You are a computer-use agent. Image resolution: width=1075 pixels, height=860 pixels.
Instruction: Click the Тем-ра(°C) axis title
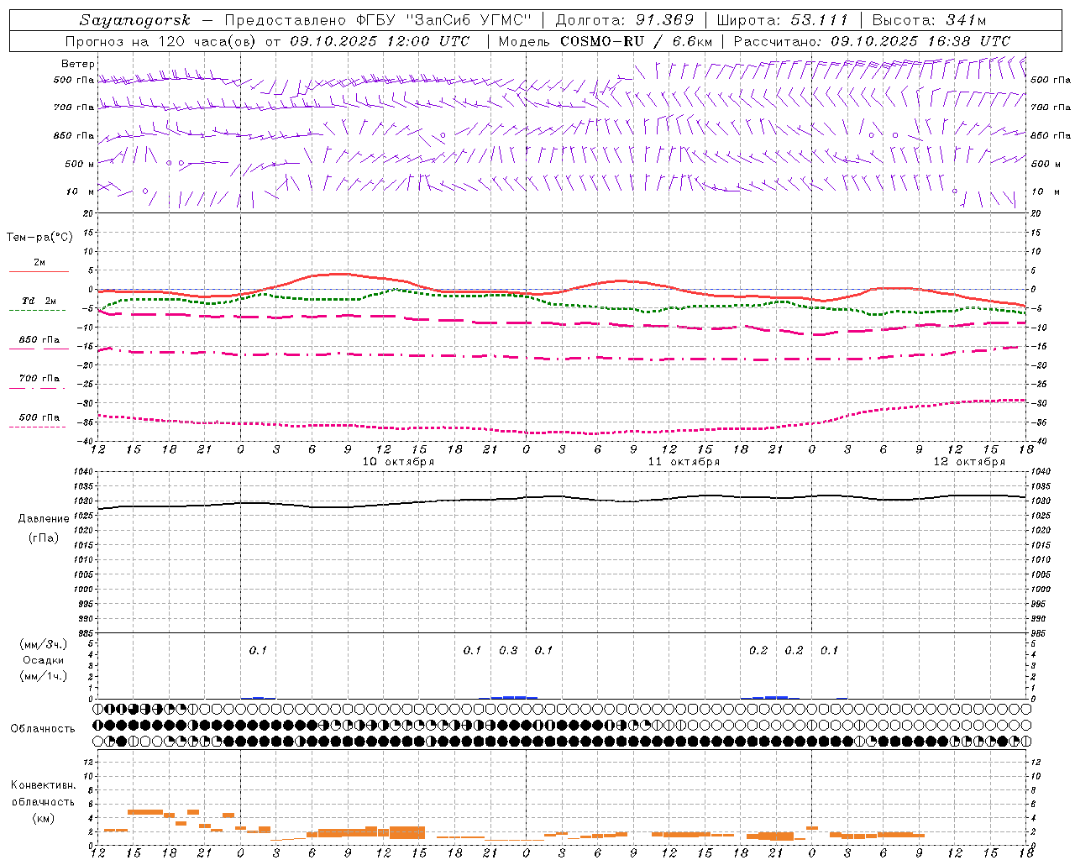click(39, 238)
